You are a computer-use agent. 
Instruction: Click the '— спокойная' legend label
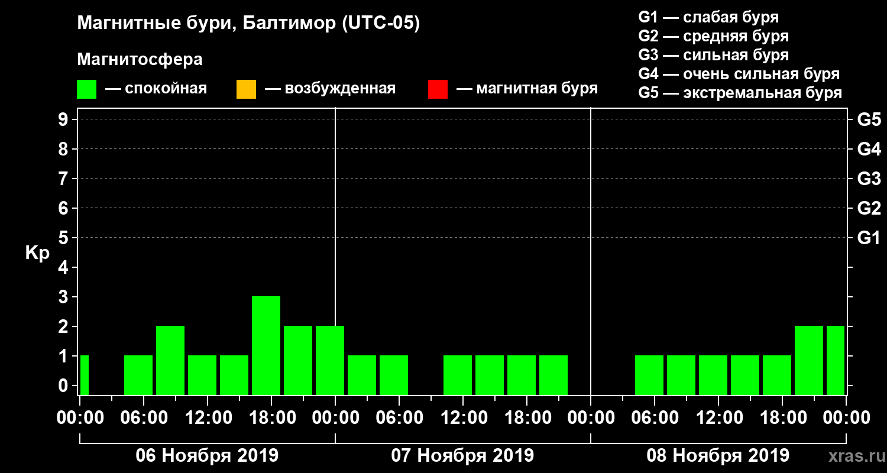156,89
